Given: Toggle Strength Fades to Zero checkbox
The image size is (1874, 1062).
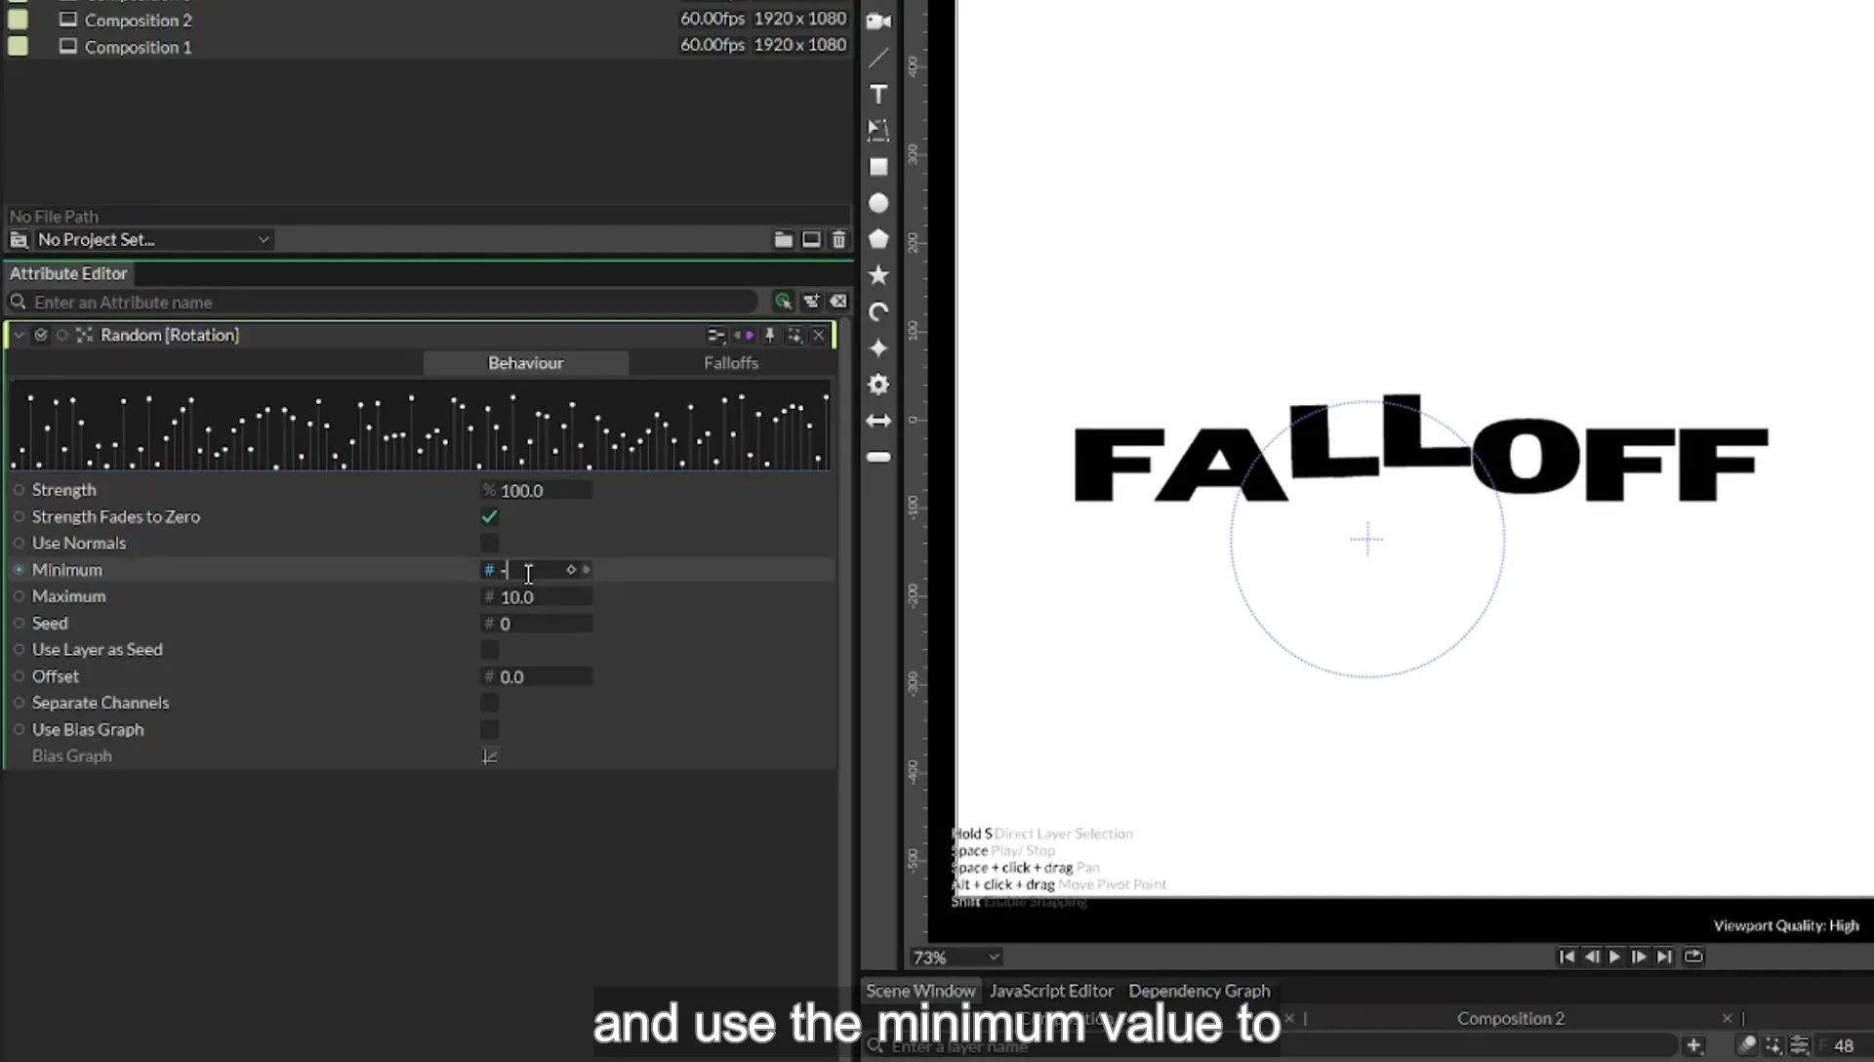Looking at the screenshot, I should pyautogui.click(x=490, y=516).
